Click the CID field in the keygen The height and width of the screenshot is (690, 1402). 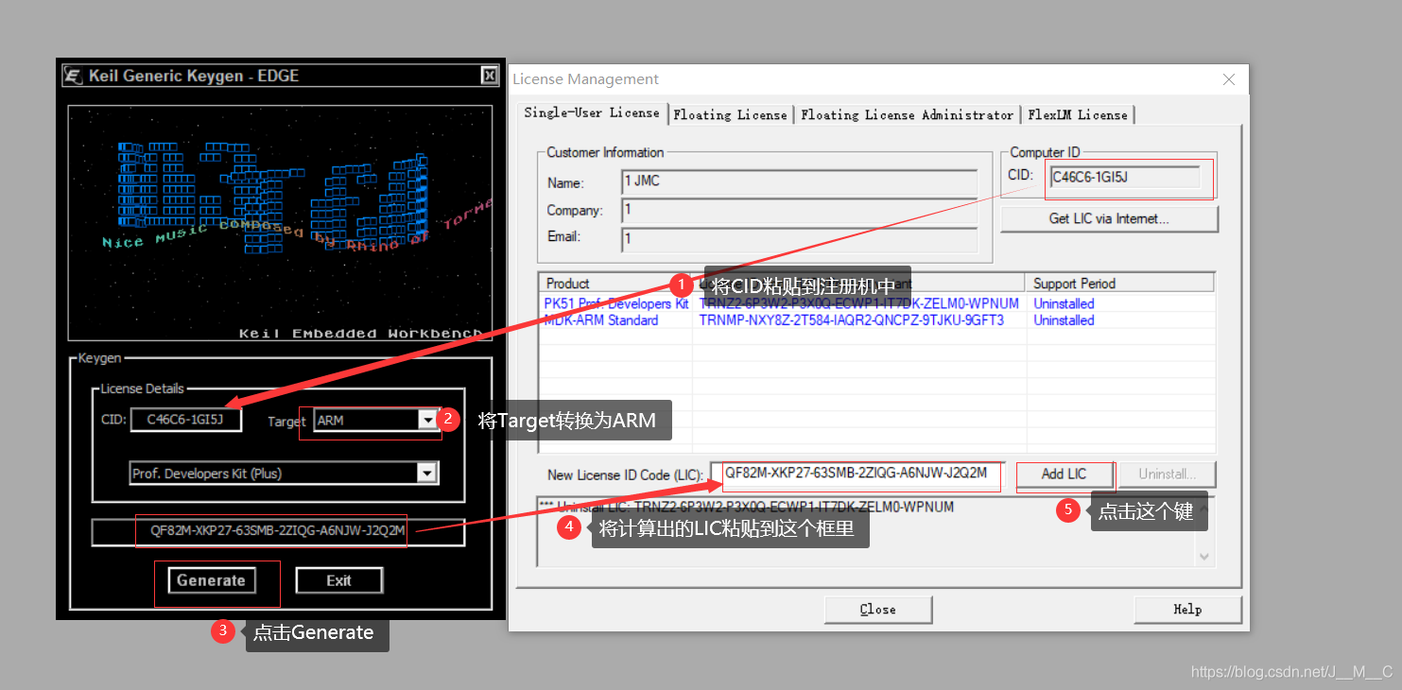point(185,420)
